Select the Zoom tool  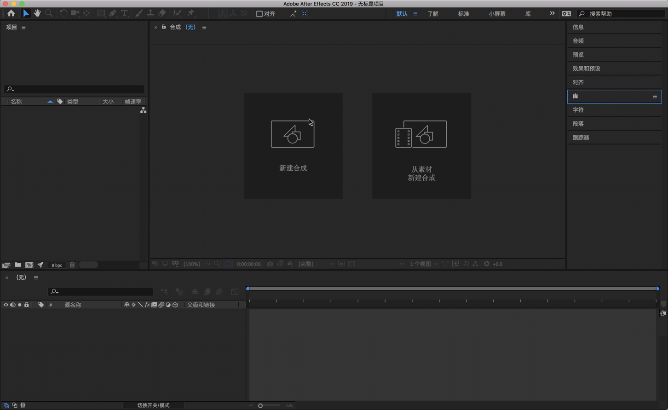tap(48, 13)
